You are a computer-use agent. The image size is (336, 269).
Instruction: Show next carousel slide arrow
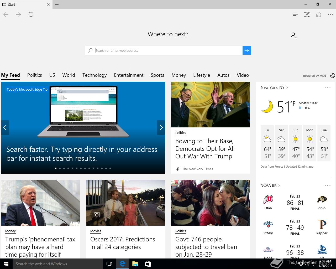(161, 128)
